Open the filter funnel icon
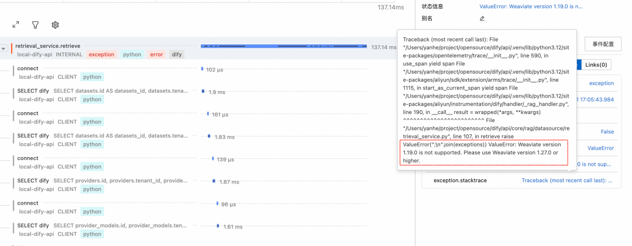Image resolution: width=632 pixels, height=246 pixels. click(x=35, y=25)
